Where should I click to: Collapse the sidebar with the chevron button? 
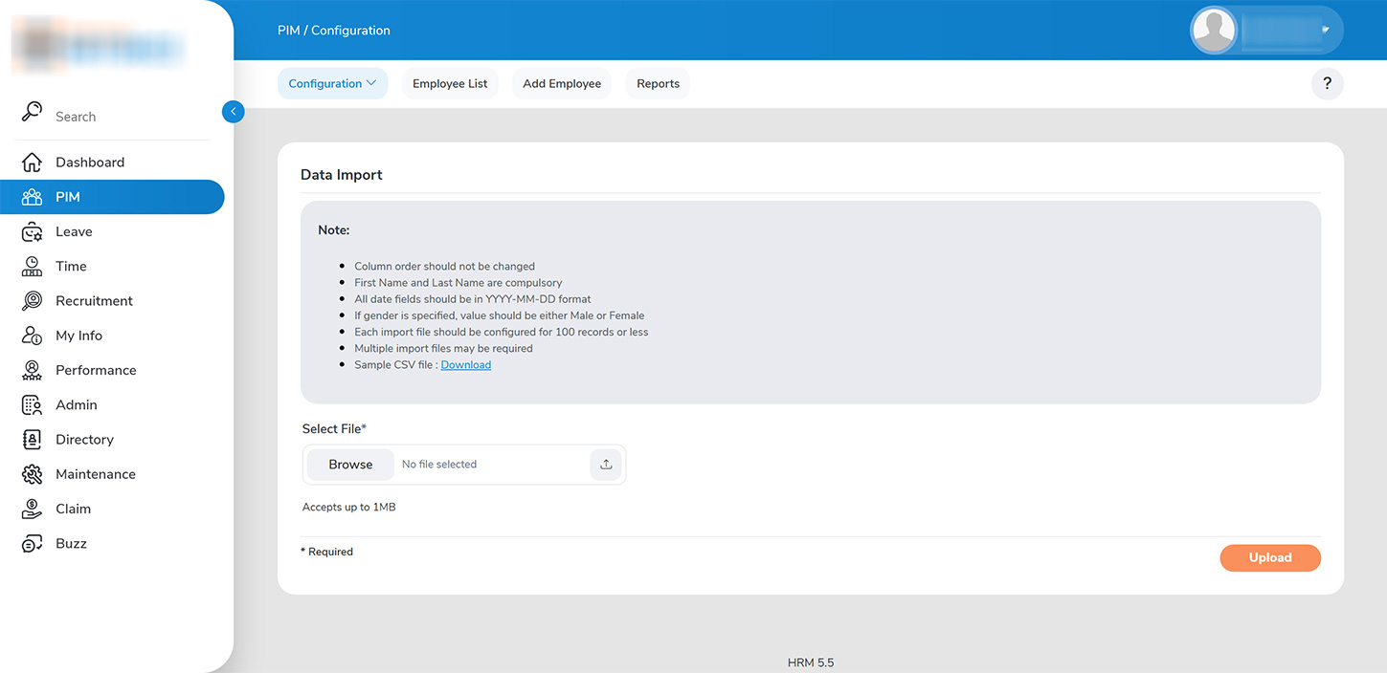tap(233, 112)
